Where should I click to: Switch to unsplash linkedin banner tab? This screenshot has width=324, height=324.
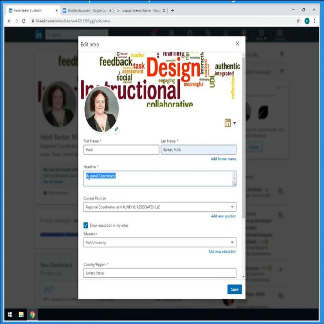pyautogui.click(x=140, y=11)
